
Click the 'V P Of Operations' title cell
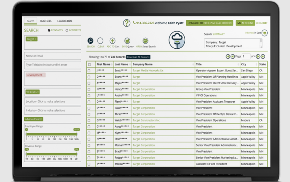click(x=217, y=95)
